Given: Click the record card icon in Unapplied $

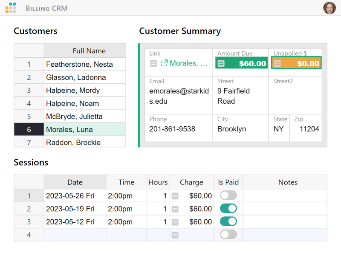Looking at the screenshot, I should coord(278,63).
